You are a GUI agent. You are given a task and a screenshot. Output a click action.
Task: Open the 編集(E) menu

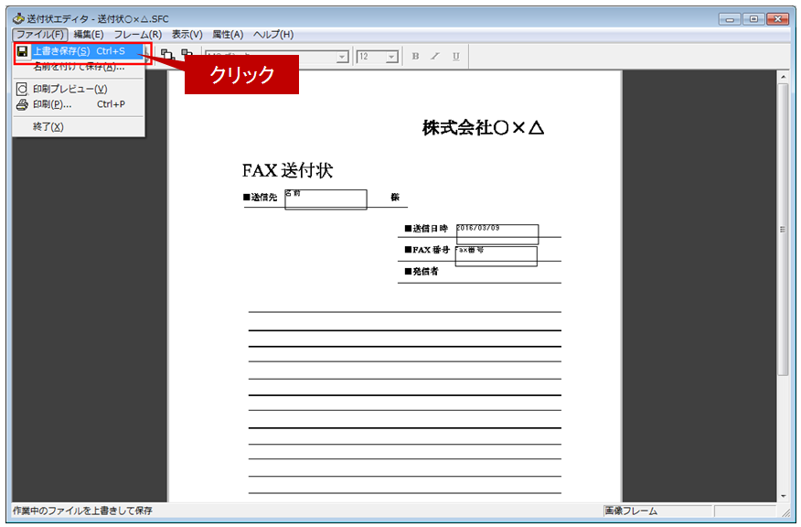[x=89, y=34]
